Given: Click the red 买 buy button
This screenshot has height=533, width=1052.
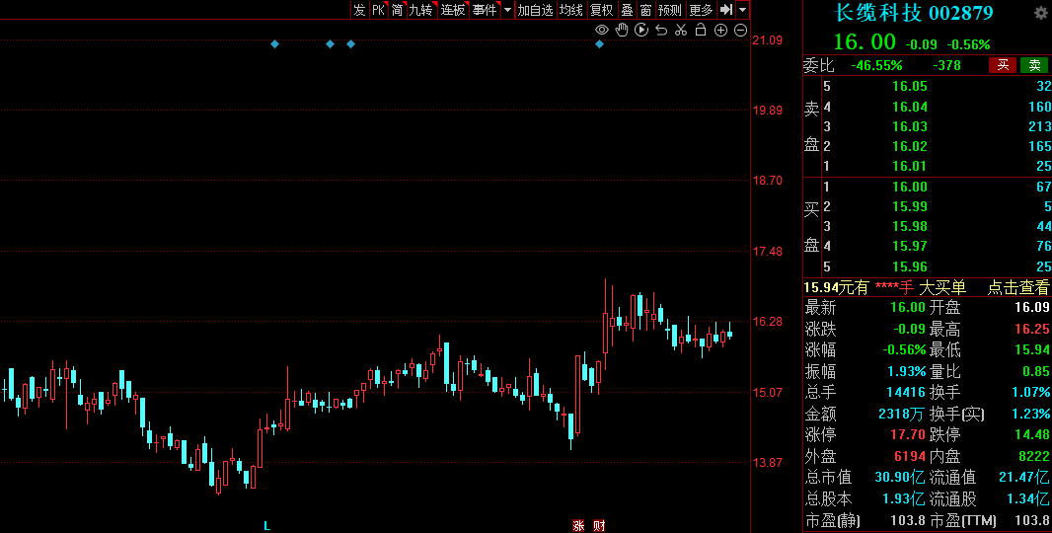Looking at the screenshot, I should coord(1003,65).
